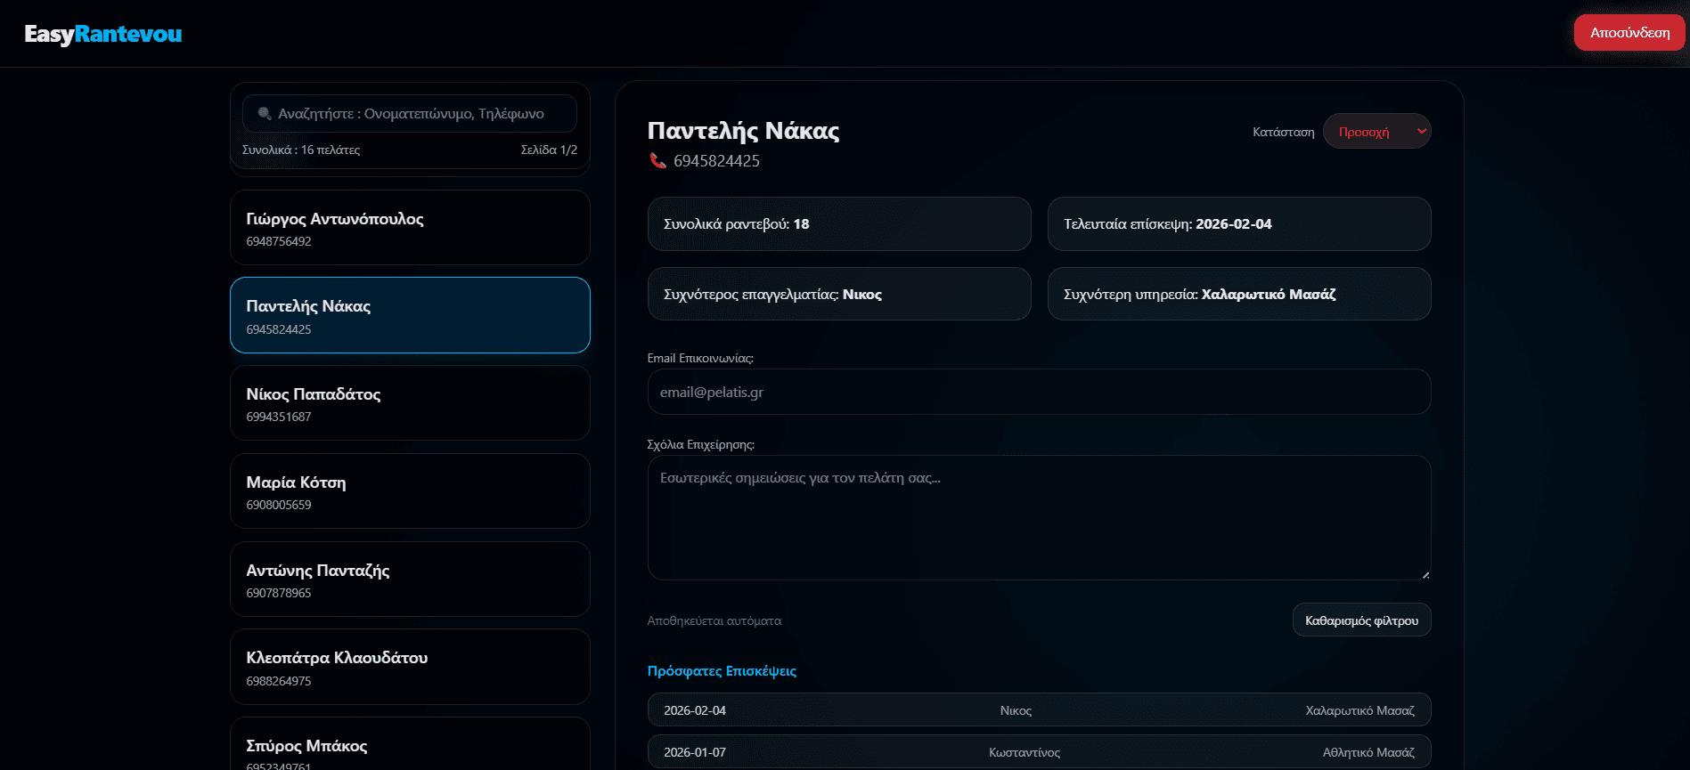The height and width of the screenshot is (770, 1690).
Task: Click the Email Επικοινωνίας input field
Action: click(x=1038, y=393)
